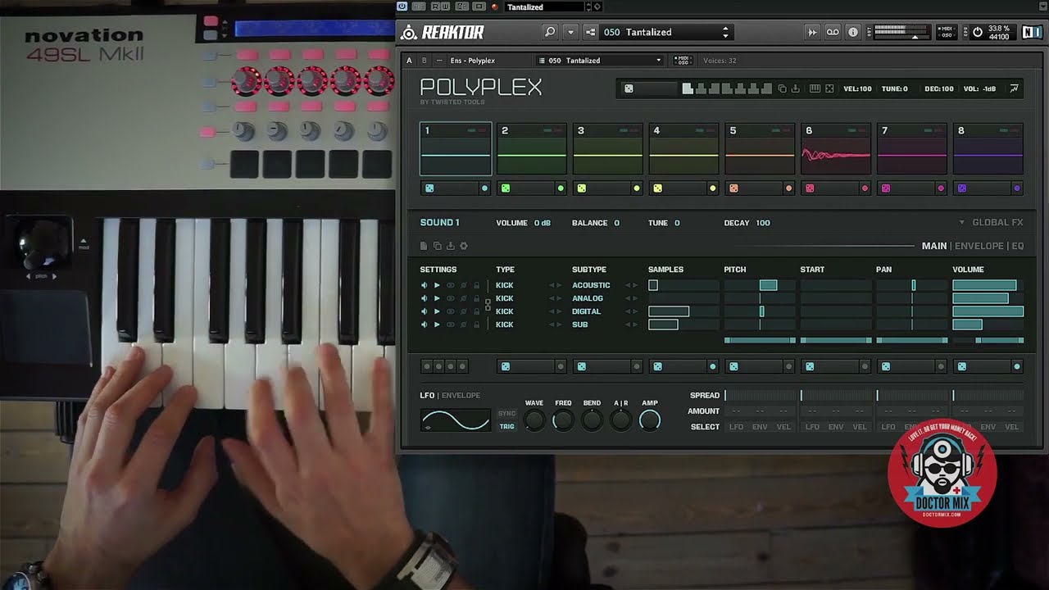The image size is (1049, 590).
Task: Click next-subtype arrow for the SUB row
Action: point(635,324)
